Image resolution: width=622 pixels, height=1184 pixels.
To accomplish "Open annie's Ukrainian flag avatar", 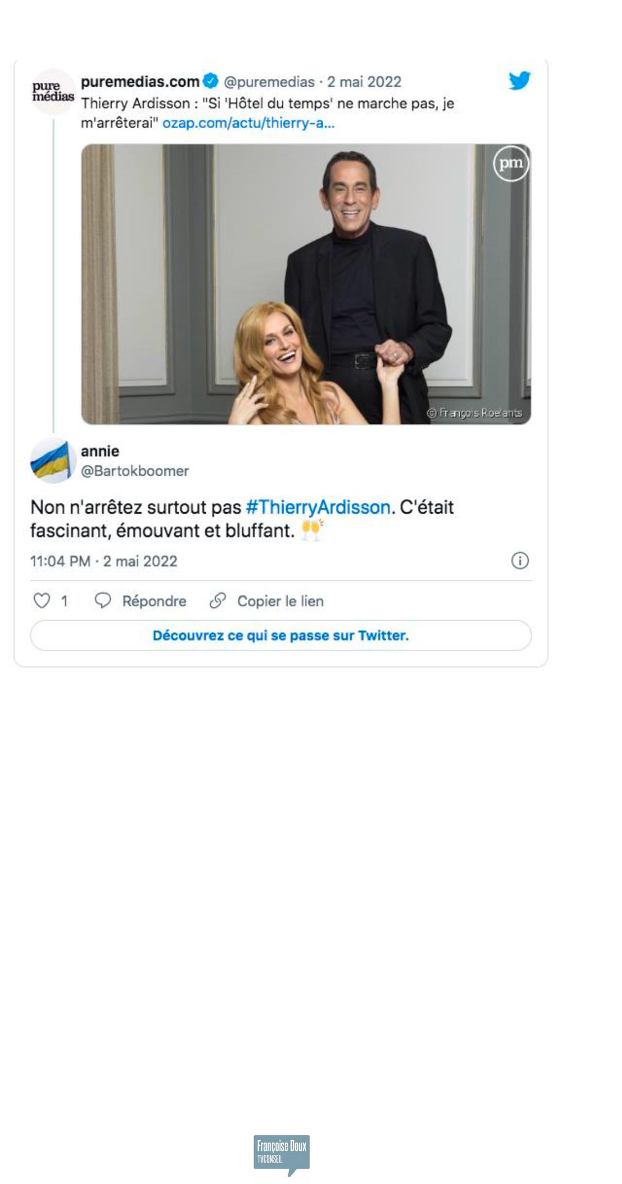I will (x=52, y=460).
